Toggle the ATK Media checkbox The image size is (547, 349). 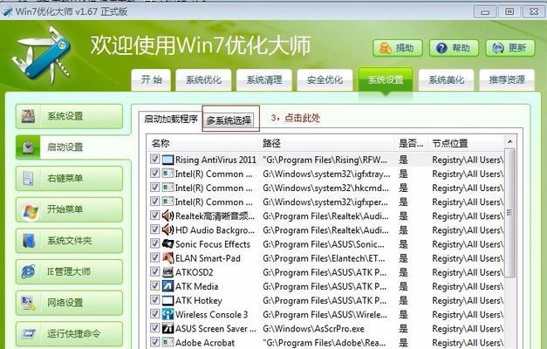155,285
